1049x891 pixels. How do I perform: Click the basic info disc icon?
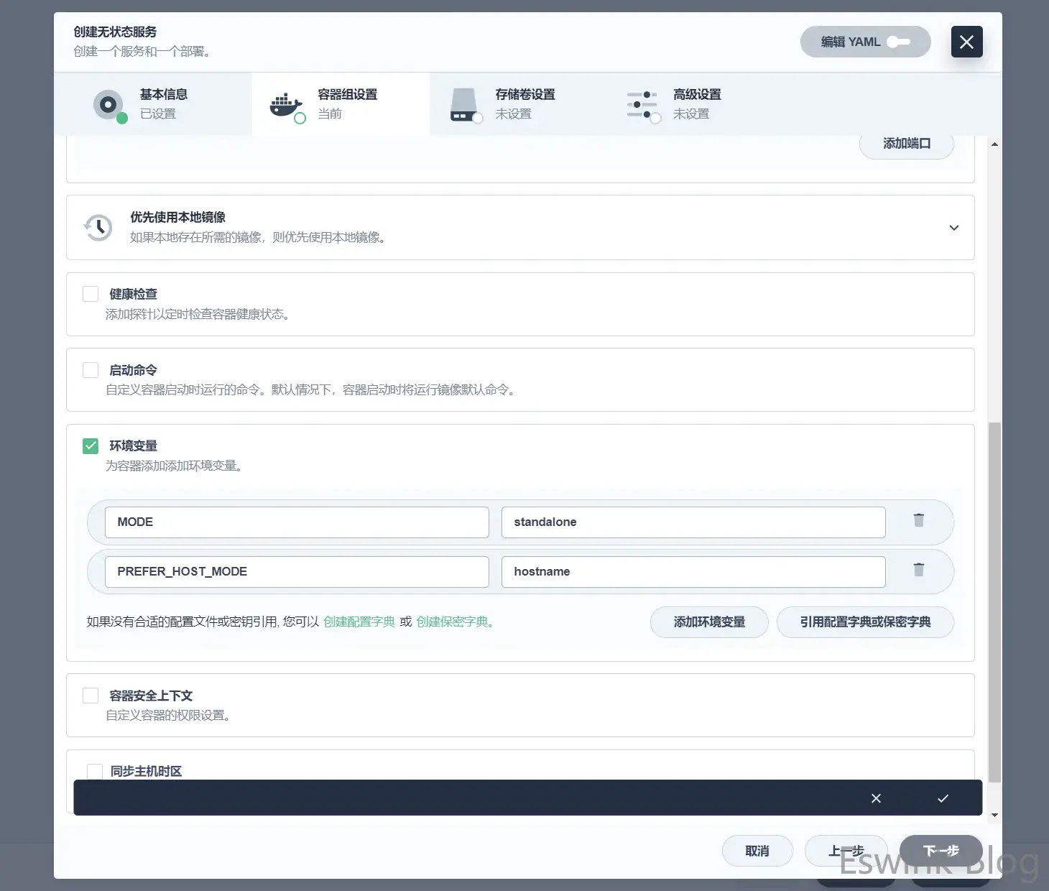point(108,105)
